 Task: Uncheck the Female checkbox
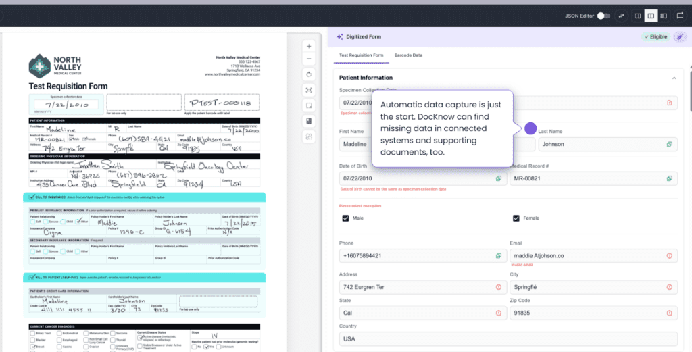pos(516,218)
